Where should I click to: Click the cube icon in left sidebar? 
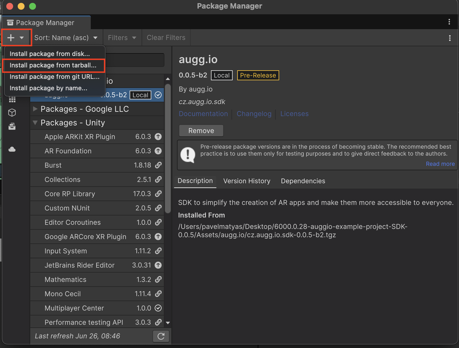click(x=12, y=113)
